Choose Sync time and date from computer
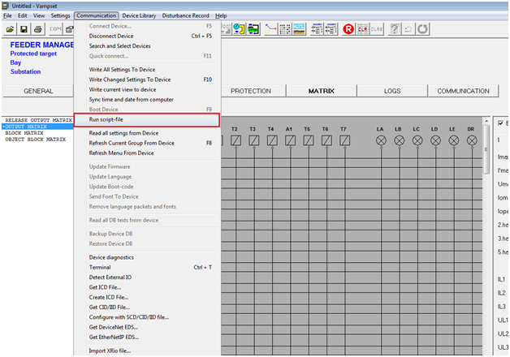 coord(147,100)
